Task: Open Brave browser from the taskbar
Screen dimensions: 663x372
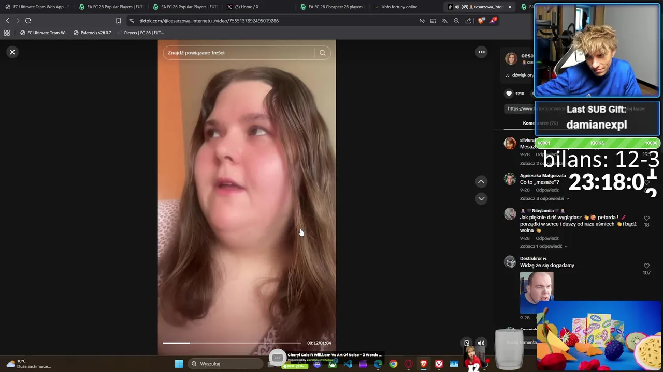Action: [423, 364]
